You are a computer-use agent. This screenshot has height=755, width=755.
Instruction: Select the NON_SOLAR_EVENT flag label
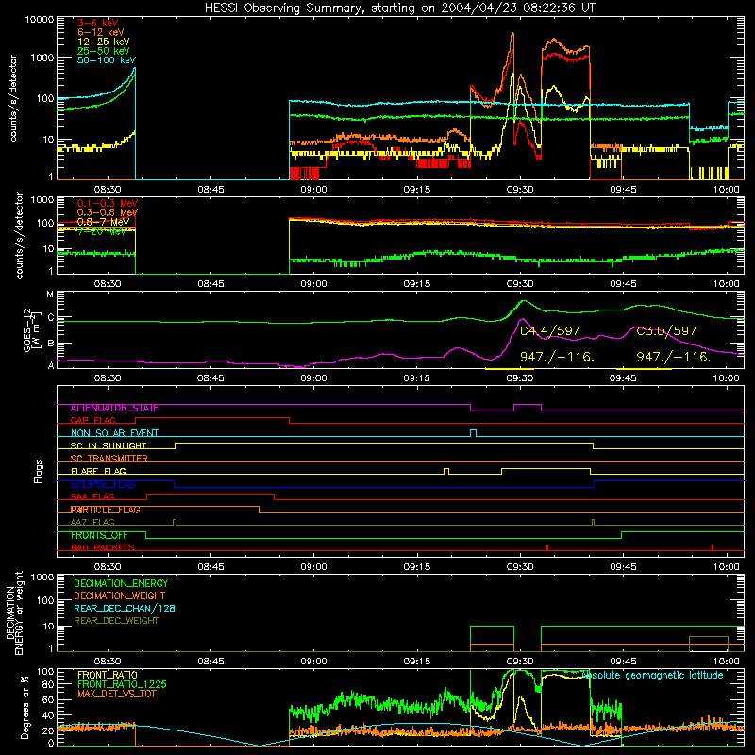tap(114, 433)
